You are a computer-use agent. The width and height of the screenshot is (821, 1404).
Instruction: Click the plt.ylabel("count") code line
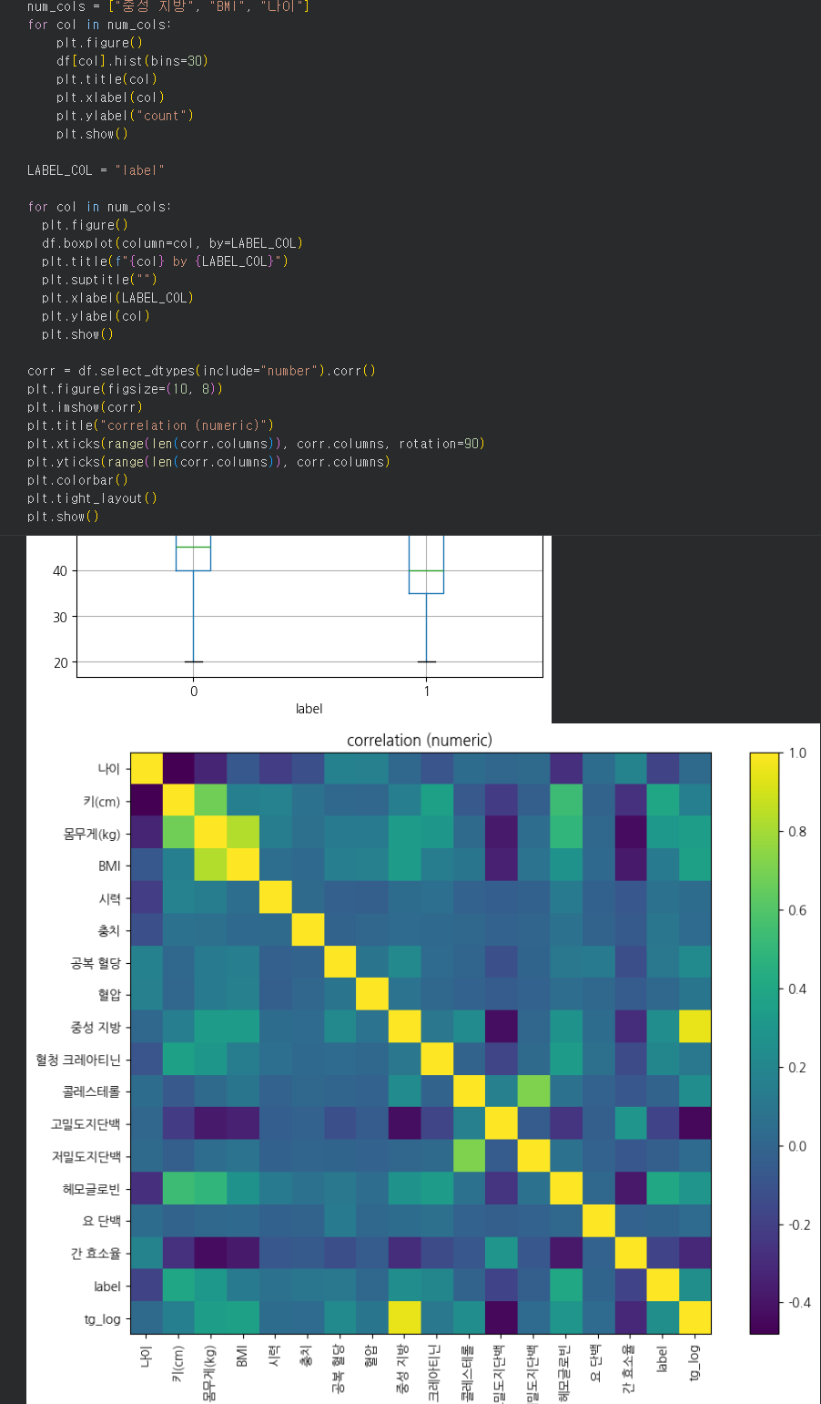pyautogui.click(x=126, y=116)
